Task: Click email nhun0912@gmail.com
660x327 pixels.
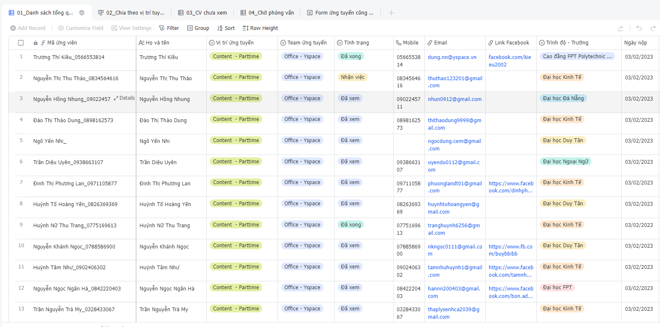Action: (454, 99)
